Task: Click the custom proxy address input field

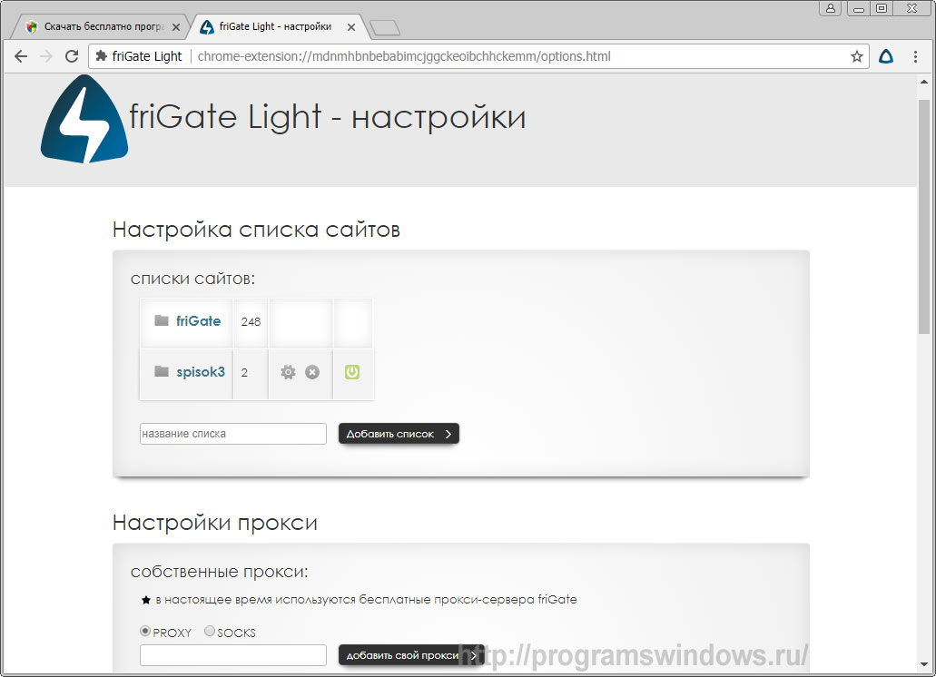Action: tap(233, 655)
